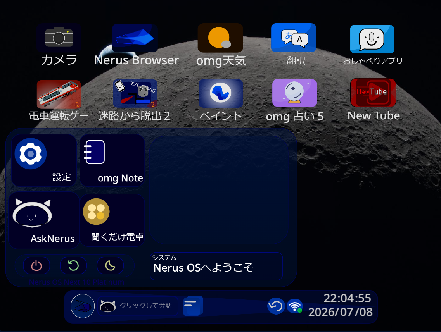
Task: Click the 22:04:55 taskbar clock
Action: [x=348, y=298]
